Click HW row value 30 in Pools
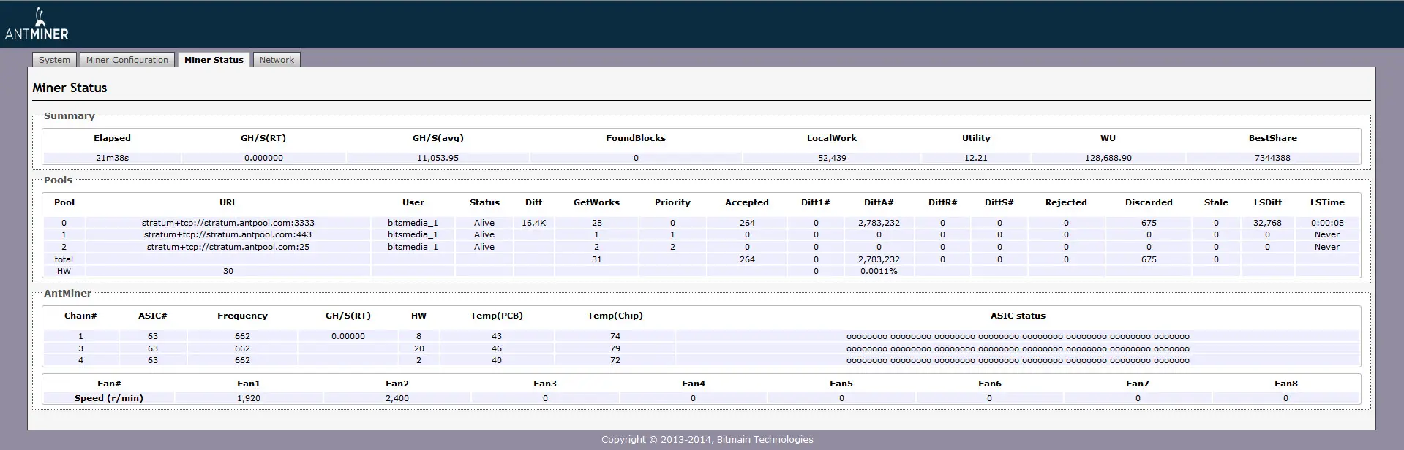 [228, 271]
